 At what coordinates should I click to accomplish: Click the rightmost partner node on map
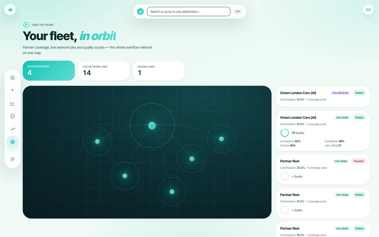221,139
